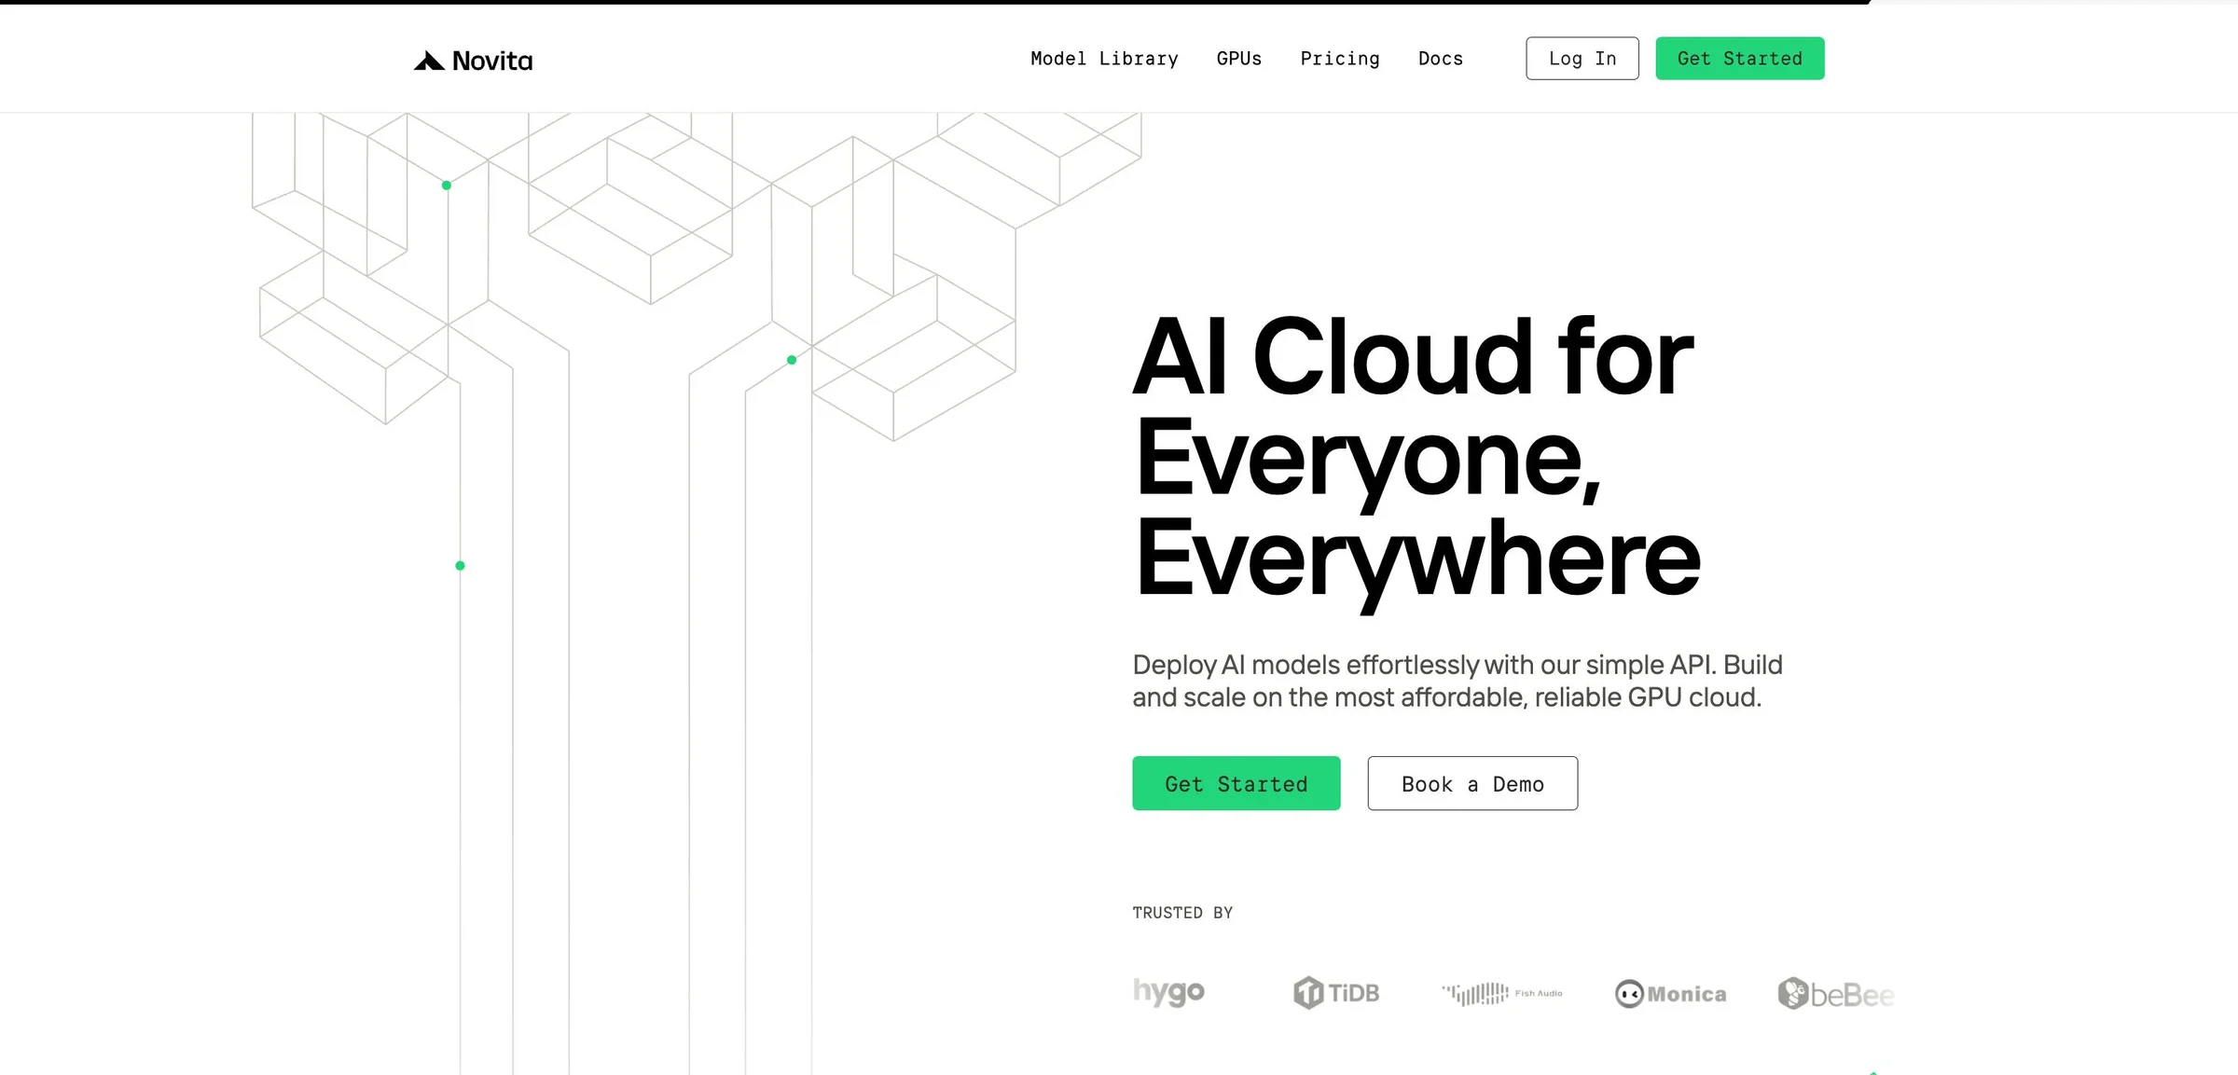Open the Docs link

tap(1440, 59)
